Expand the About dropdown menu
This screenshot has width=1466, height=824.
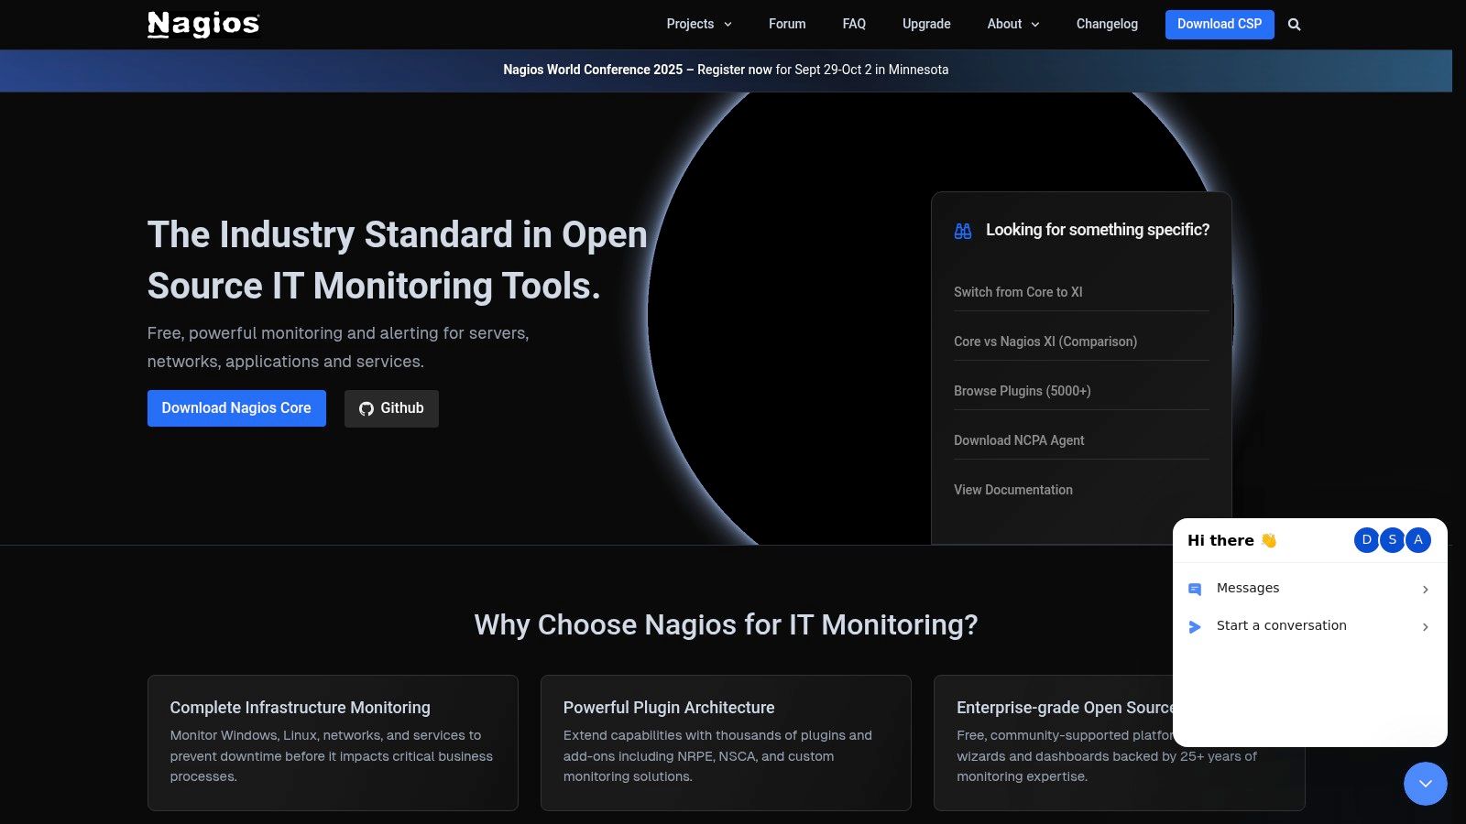[x=1012, y=25]
